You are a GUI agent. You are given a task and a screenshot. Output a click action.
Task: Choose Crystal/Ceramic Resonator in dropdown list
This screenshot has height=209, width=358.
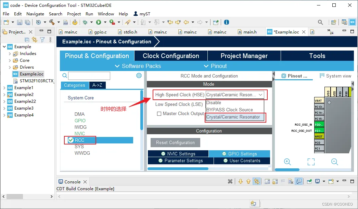[235, 117]
